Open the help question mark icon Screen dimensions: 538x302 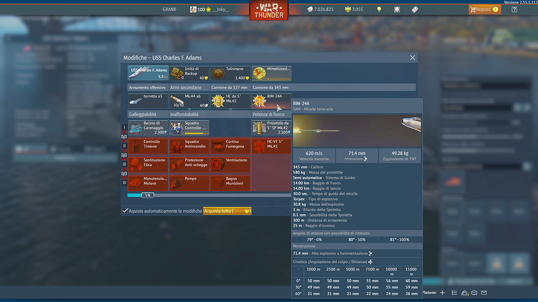point(514,10)
